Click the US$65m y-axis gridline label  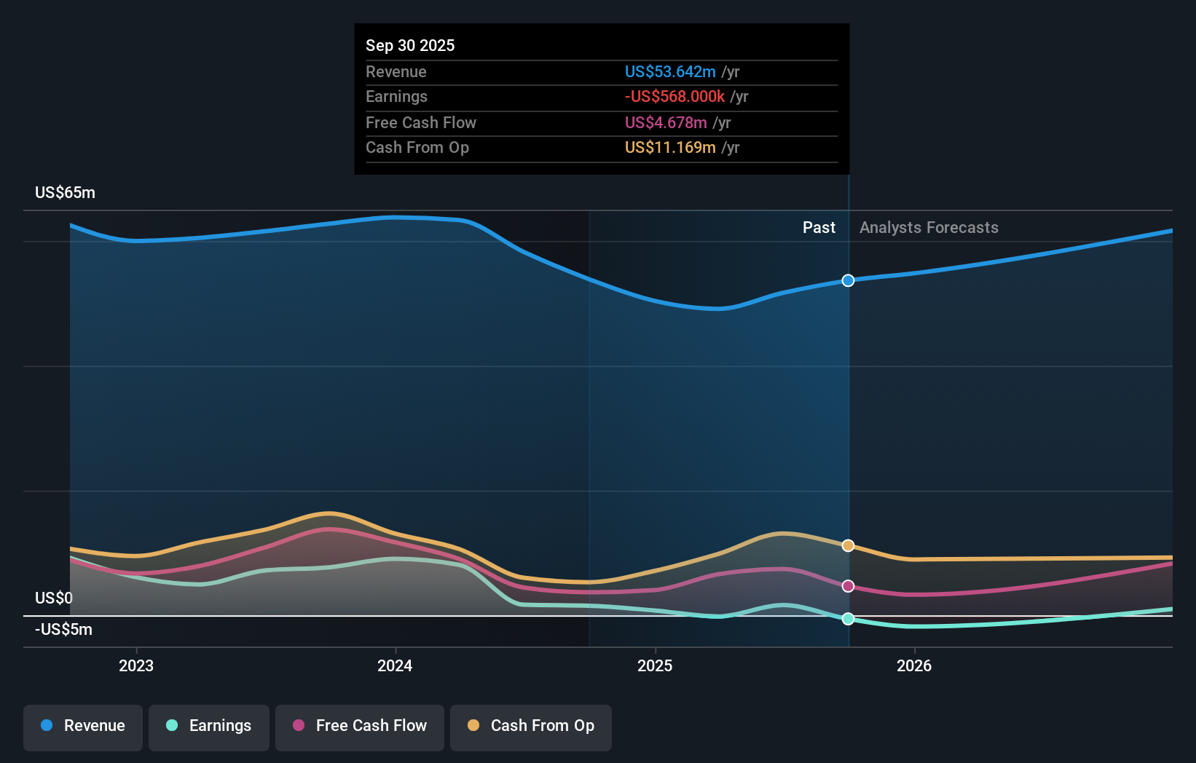click(65, 192)
